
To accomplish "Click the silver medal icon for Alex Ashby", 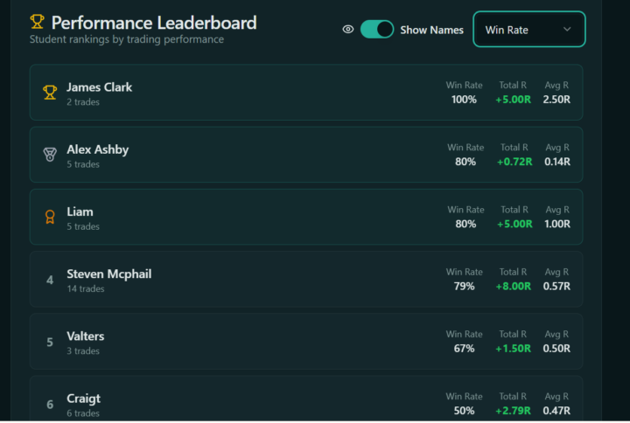I will pyautogui.click(x=50, y=155).
